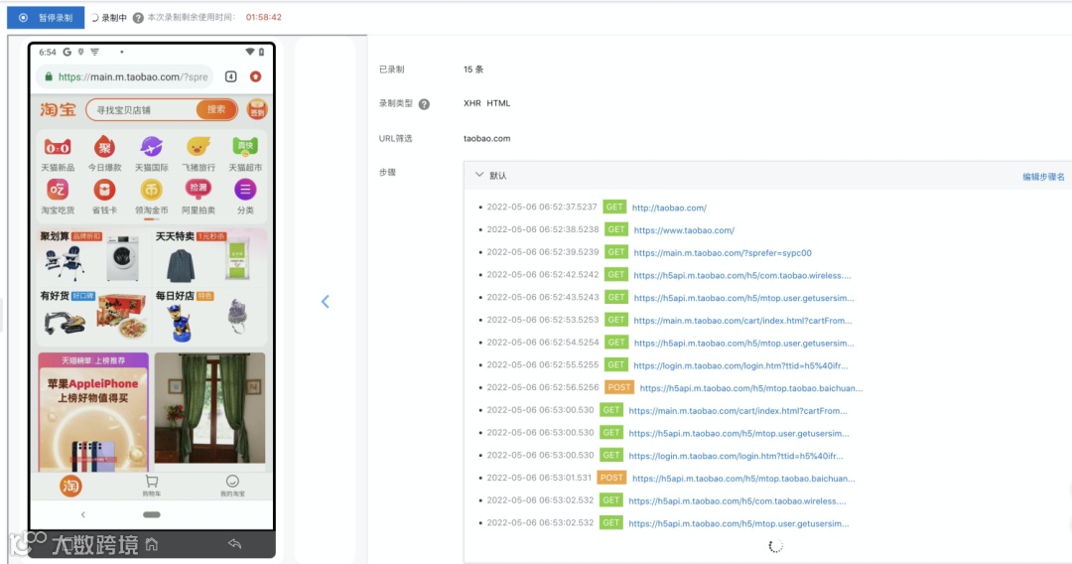Click the green curtain product image

tap(209, 408)
